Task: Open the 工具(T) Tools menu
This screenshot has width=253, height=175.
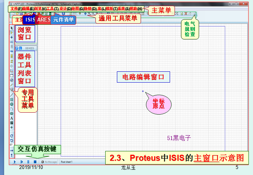Action: click(52, 9)
